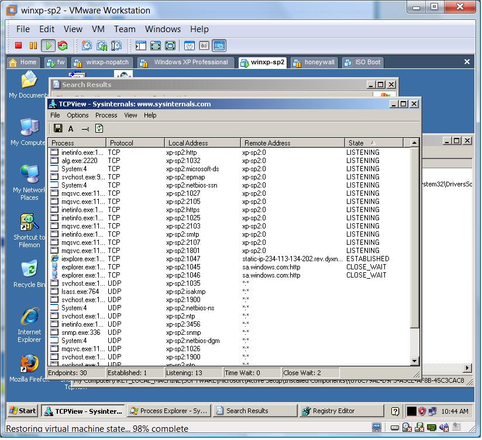Click the xp-sp2:https local address cell
Viewport: 482px width, 440px height.
coord(183,210)
